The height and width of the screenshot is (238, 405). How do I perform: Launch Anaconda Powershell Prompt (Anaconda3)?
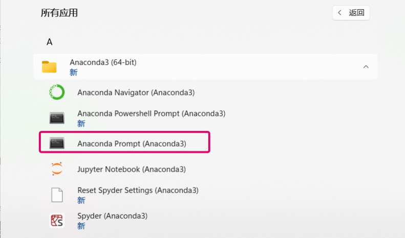[x=151, y=113]
